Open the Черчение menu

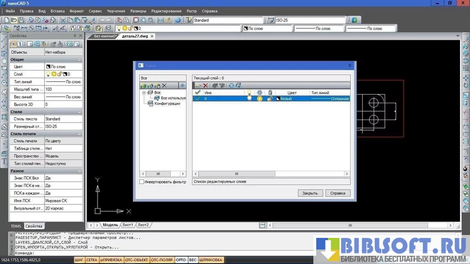(115, 11)
